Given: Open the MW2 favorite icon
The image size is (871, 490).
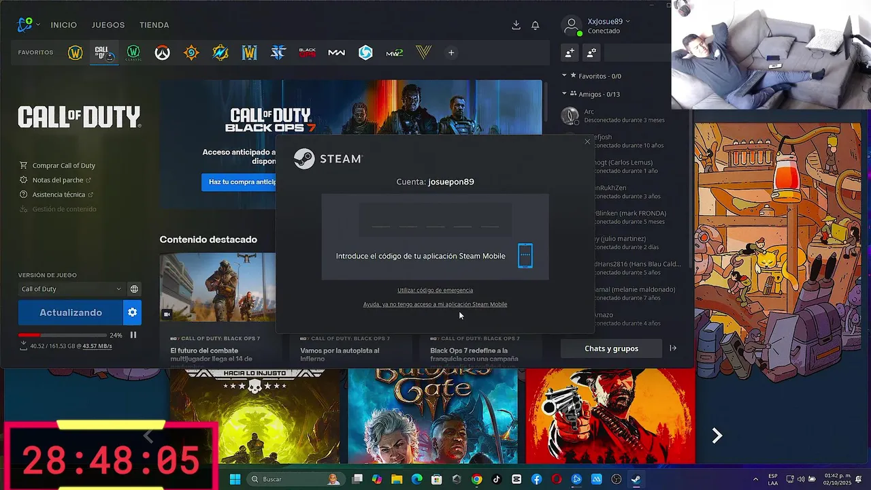Looking at the screenshot, I should click(x=395, y=52).
